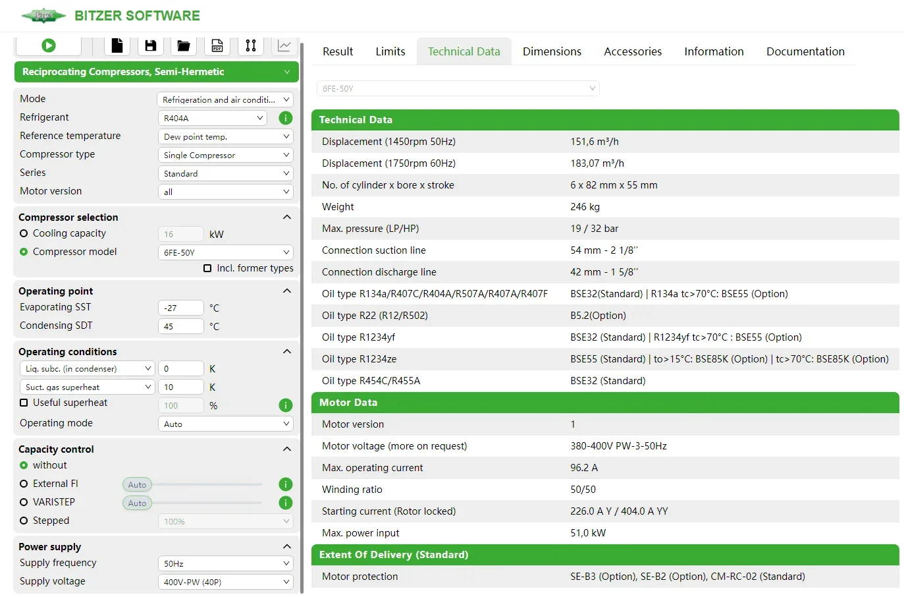Click the Evaporating SST input field
The image size is (904, 597).
pyautogui.click(x=180, y=308)
